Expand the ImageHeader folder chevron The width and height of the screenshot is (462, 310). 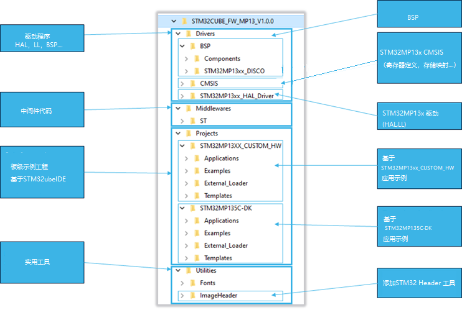coord(182,296)
